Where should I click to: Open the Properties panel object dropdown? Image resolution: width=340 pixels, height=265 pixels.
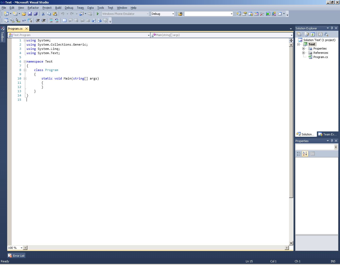336,147
